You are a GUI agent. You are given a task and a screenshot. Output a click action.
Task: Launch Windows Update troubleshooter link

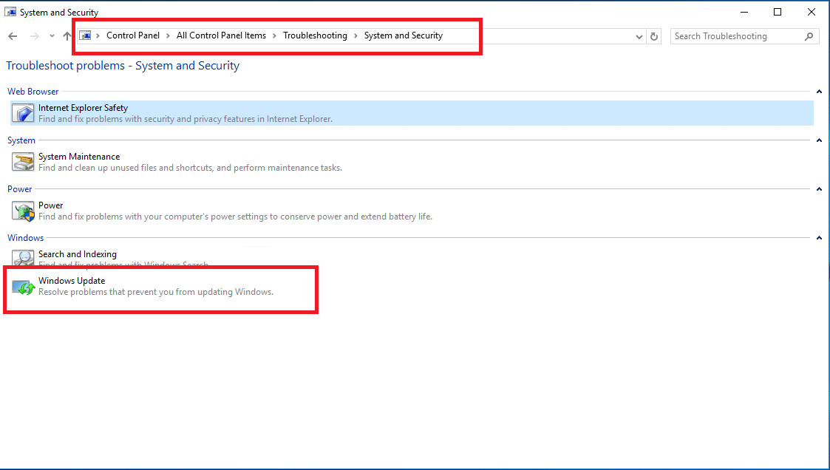click(72, 281)
